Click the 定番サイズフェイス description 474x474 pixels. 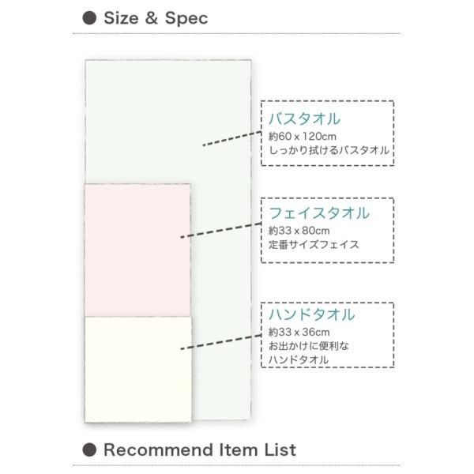click(x=314, y=245)
